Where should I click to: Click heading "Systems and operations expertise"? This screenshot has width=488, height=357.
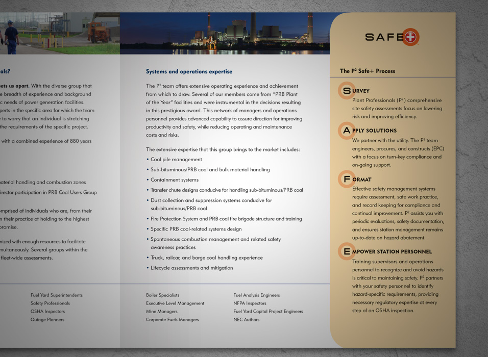(x=189, y=71)
